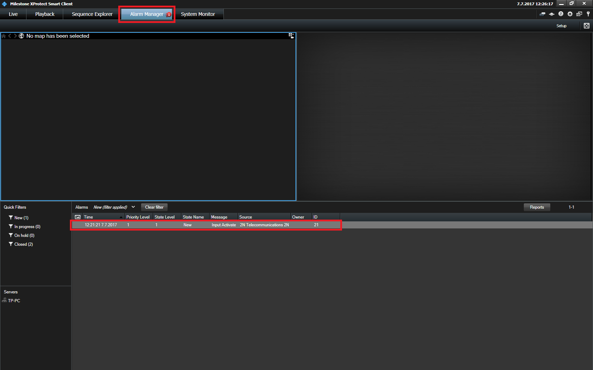Click the key icon in top toolbar
The width and height of the screenshot is (593, 370).
(588, 14)
